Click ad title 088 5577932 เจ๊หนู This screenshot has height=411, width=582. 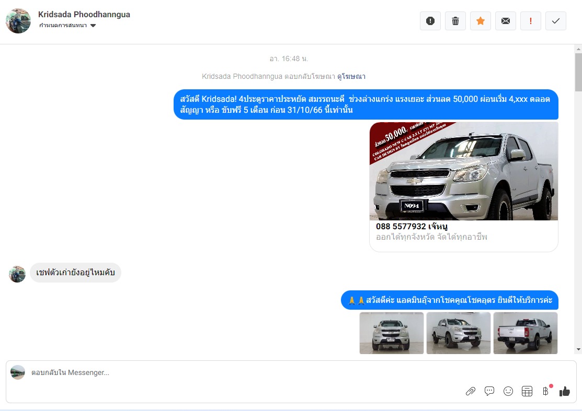412,227
